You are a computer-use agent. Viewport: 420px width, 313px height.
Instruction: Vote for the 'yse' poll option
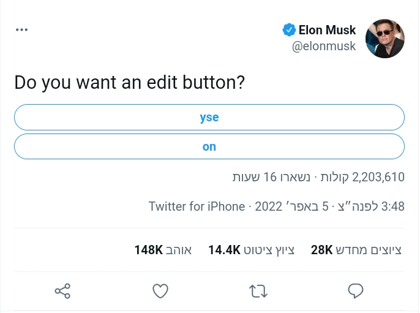(209, 118)
